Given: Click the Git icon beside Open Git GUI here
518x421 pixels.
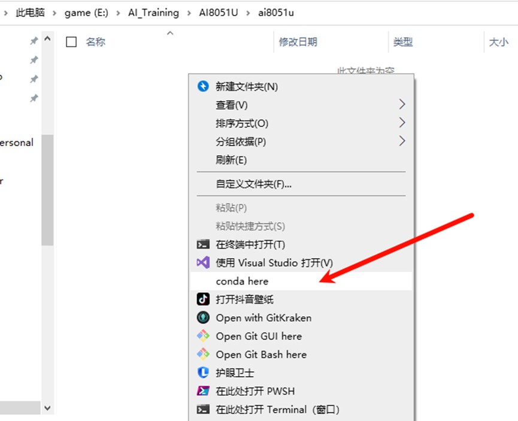Looking at the screenshot, I should click(x=203, y=336).
